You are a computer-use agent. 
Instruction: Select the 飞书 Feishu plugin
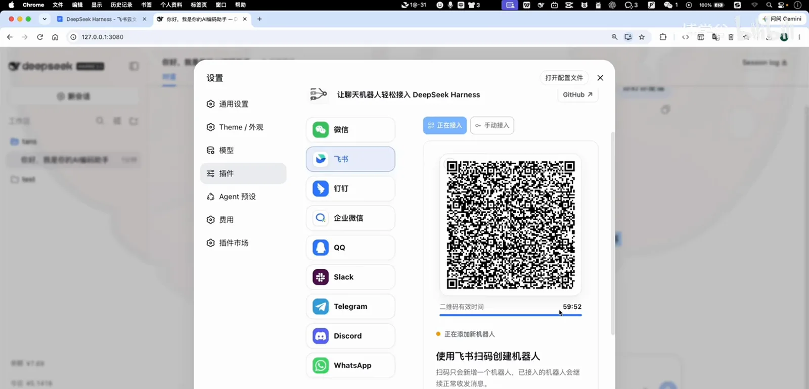click(350, 159)
